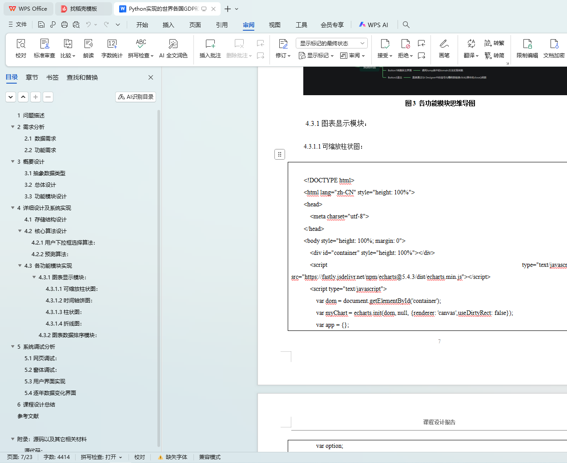Switch to the 找稻壳模板 window tab
This screenshot has width=567, height=463.
[84, 9]
